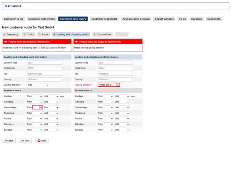Select the Report weights tab
This screenshot has height=185, width=231.
click(x=164, y=19)
